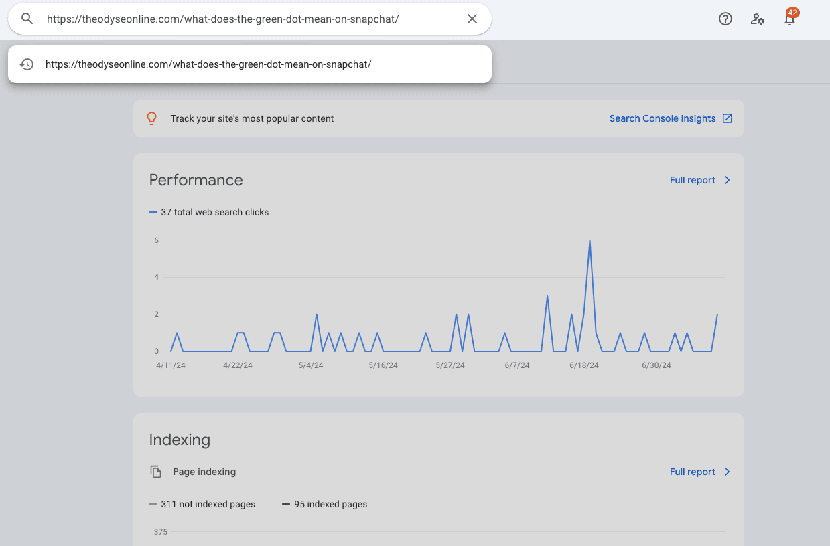Clear the URL inspection search field

point(472,19)
